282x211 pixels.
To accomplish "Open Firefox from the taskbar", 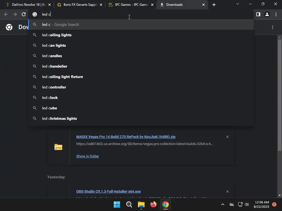I will click(153, 204).
